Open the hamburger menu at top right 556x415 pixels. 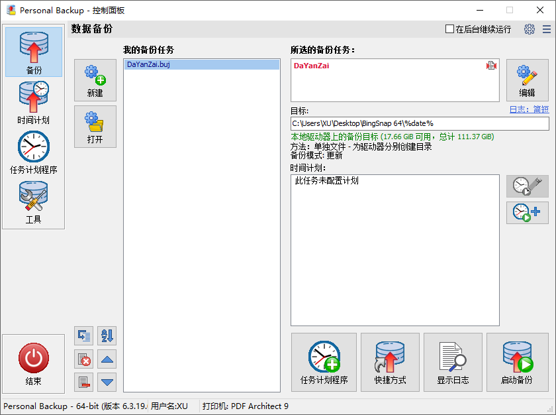[547, 29]
